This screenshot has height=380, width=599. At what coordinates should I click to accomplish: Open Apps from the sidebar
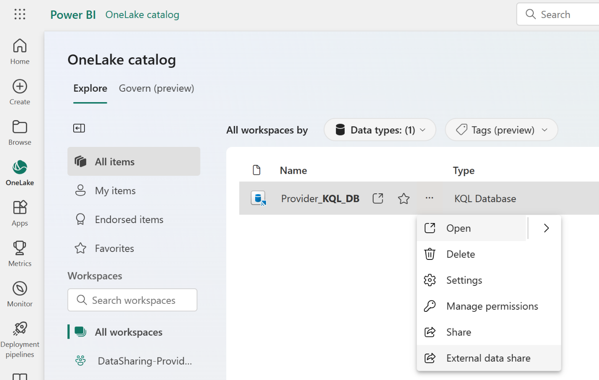20,213
